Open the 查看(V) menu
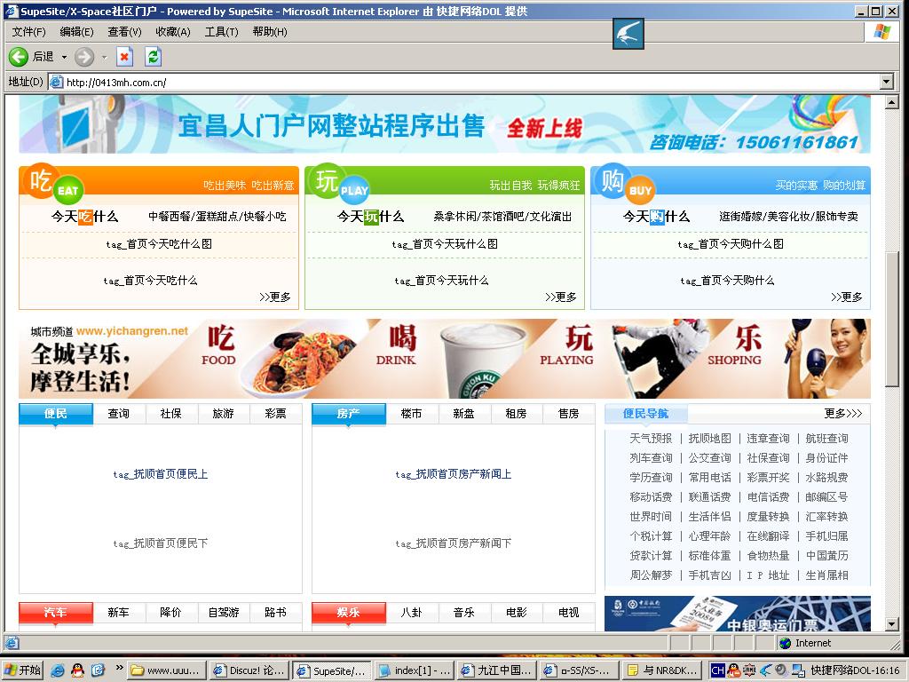Image resolution: width=909 pixels, height=682 pixels. coord(124,32)
